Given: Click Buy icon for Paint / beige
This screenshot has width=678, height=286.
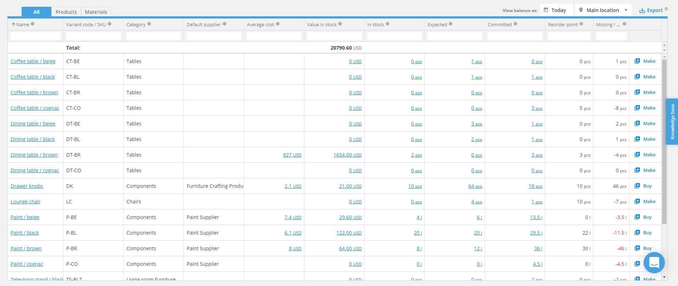Looking at the screenshot, I should point(637,217).
